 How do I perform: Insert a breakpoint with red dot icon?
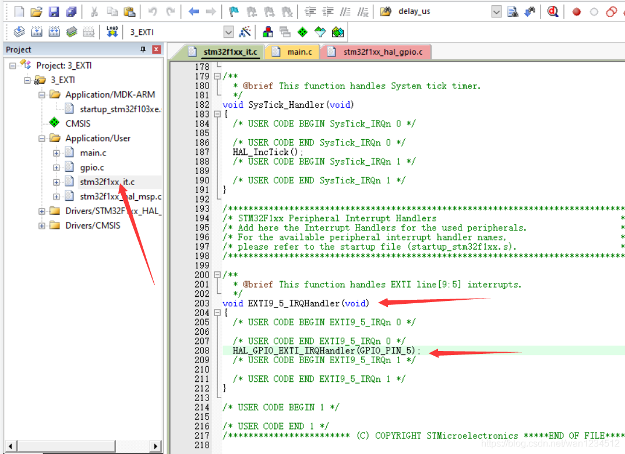point(577,12)
